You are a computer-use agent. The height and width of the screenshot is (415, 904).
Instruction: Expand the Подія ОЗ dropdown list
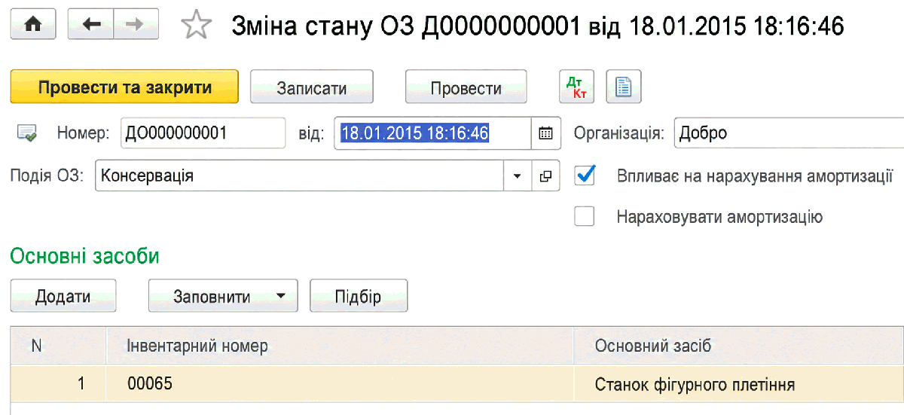click(x=518, y=176)
